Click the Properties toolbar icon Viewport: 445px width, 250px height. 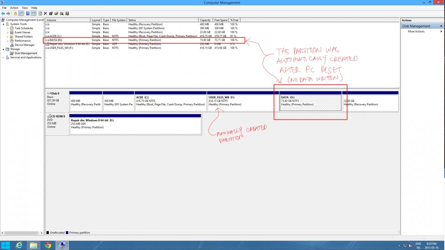(51, 14)
